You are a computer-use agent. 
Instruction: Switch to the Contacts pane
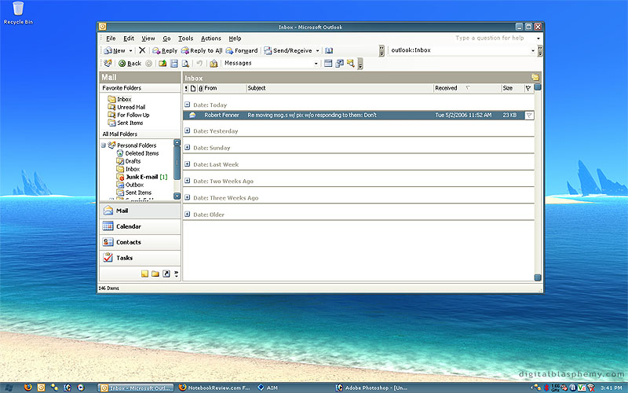coord(140,242)
